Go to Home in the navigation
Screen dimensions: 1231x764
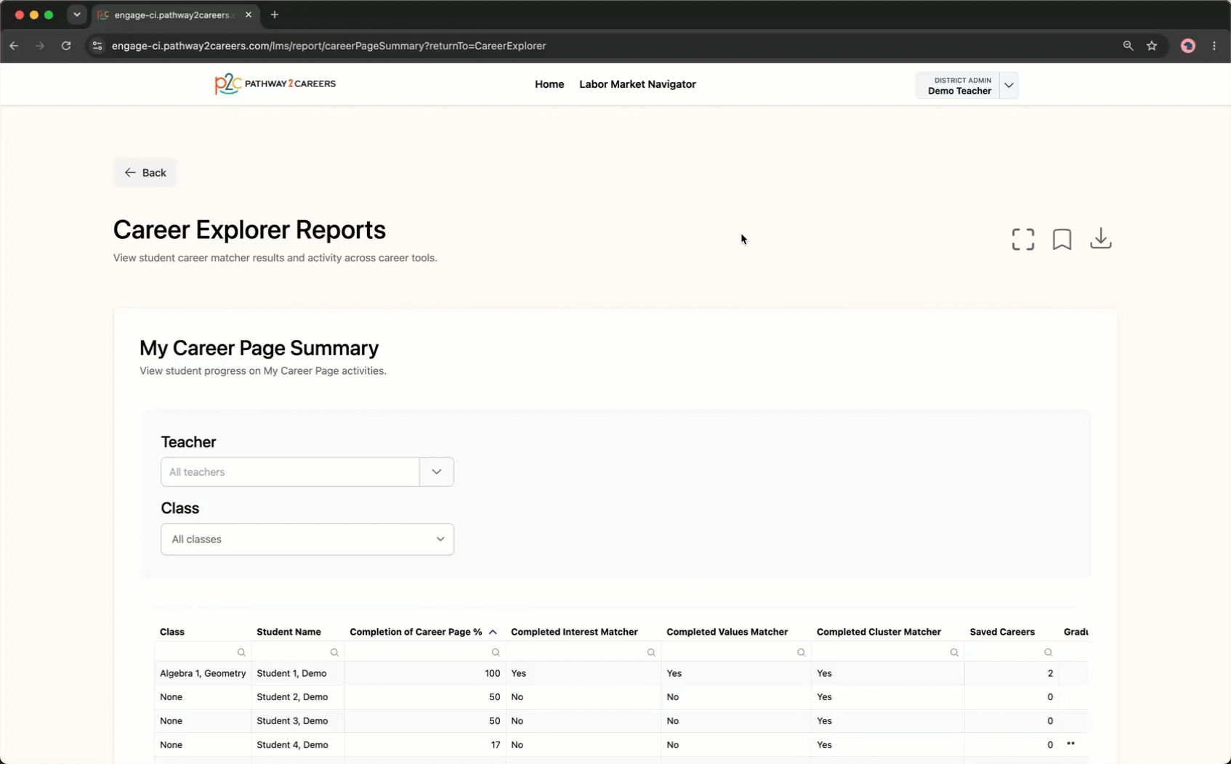click(549, 84)
